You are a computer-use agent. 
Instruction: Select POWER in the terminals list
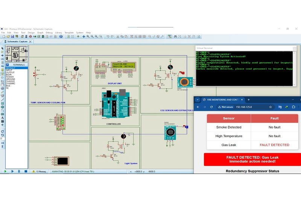(x=10, y=77)
